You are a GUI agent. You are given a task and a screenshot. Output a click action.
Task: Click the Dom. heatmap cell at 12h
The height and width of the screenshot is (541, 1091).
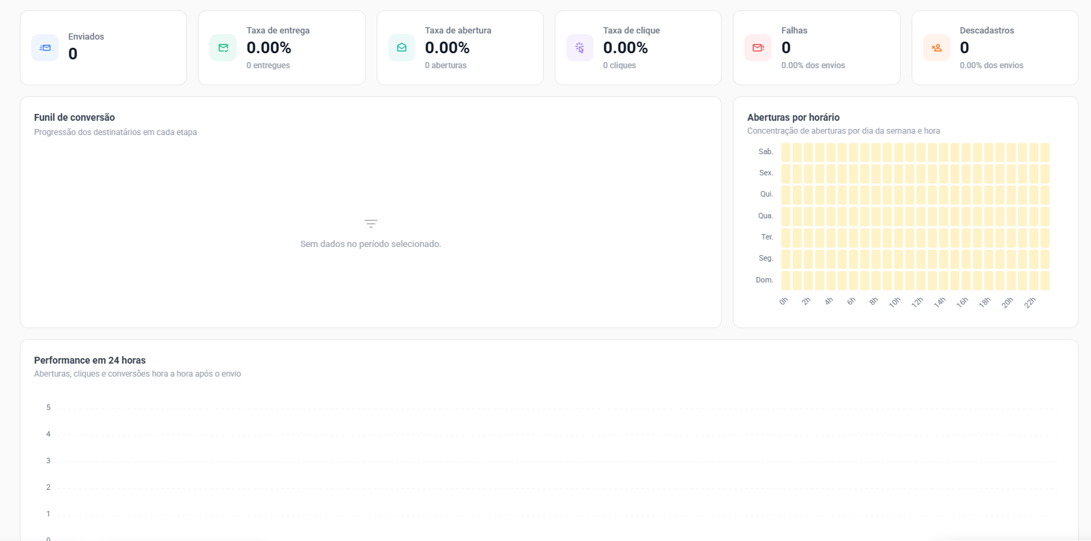tap(921, 280)
